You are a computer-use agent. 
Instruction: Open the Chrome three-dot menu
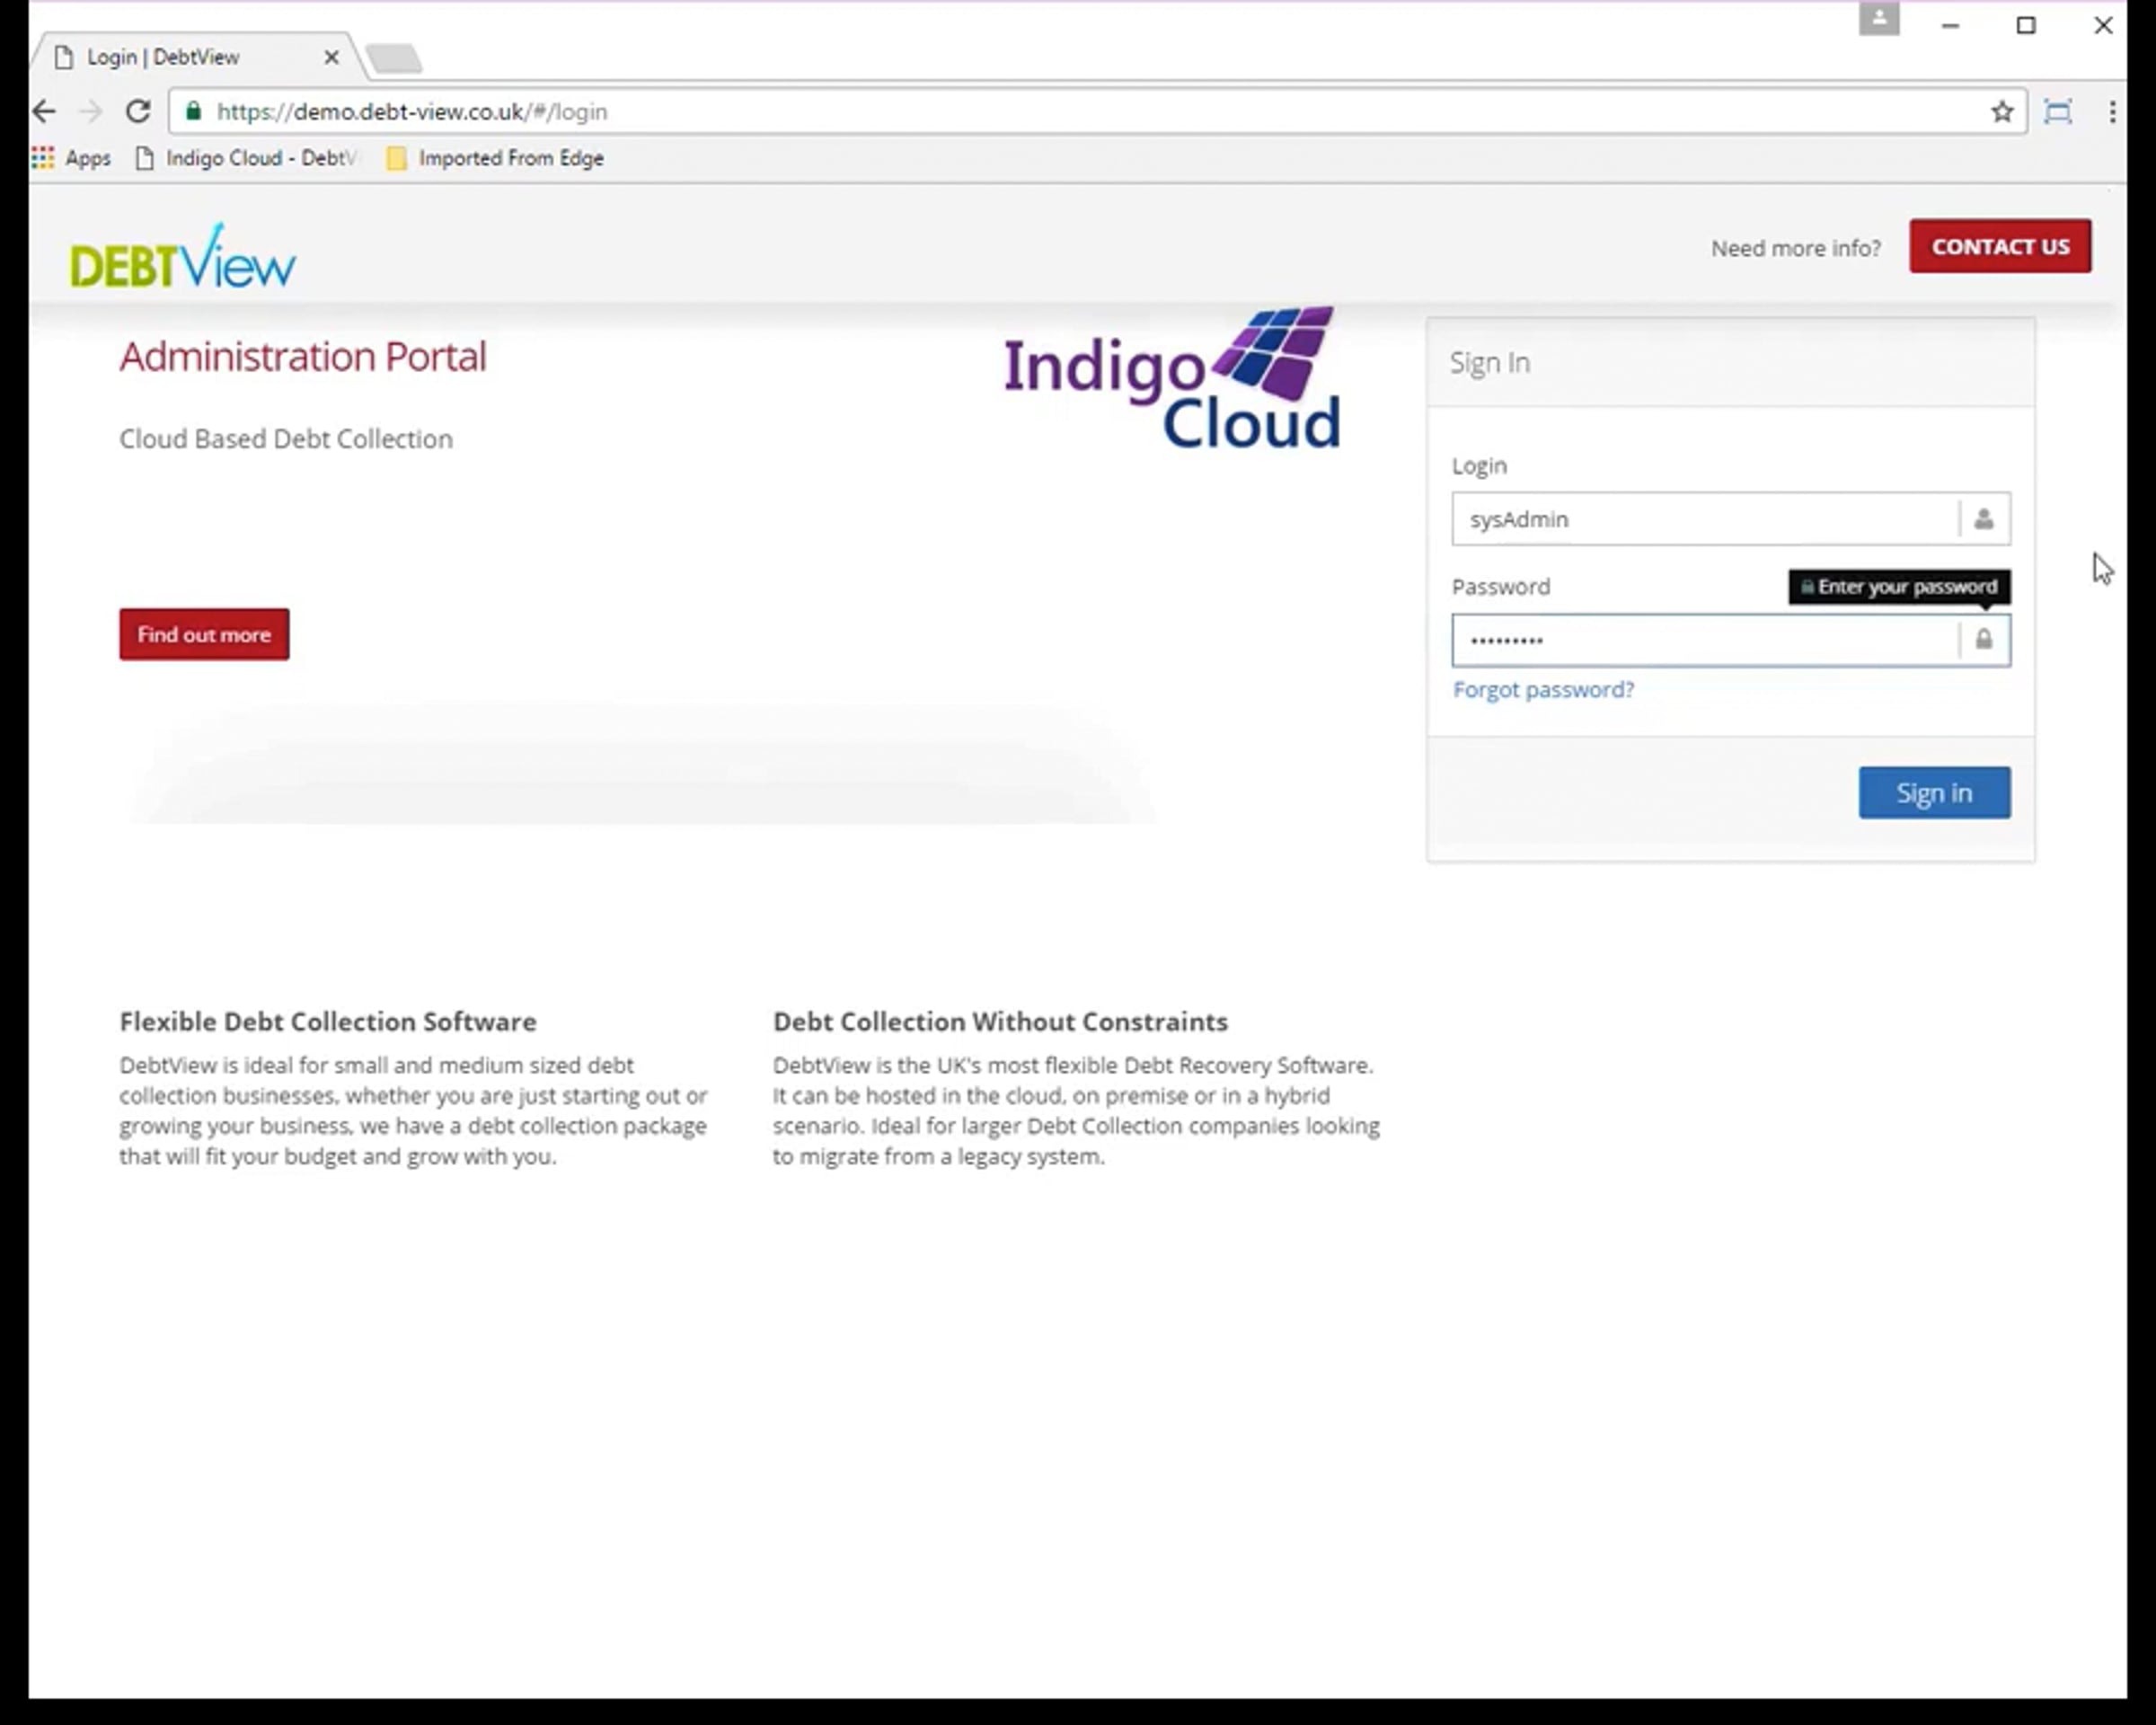(2111, 111)
